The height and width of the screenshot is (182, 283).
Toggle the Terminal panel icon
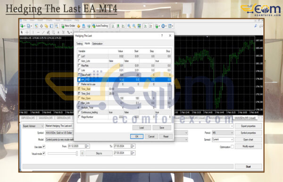51,26
